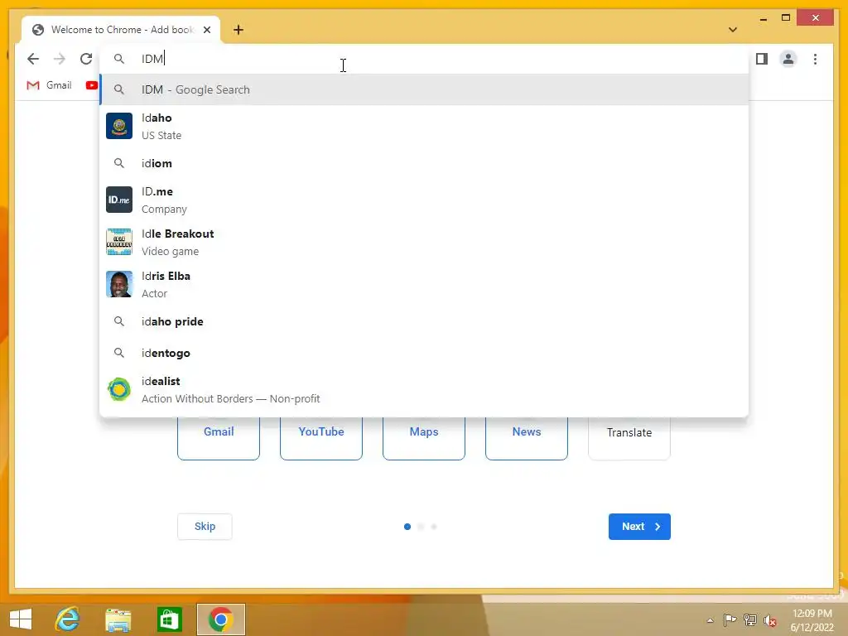Minimize the Chrome window
The width and height of the screenshot is (848, 636).
click(x=763, y=18)
